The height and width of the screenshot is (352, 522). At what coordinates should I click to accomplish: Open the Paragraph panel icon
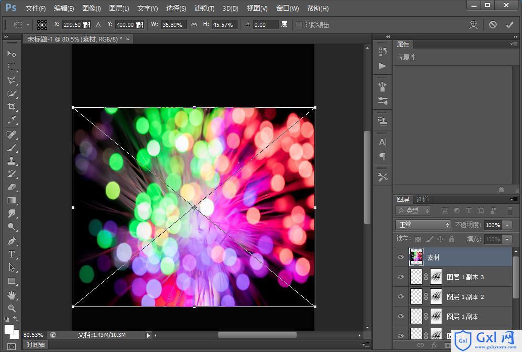tap(383, 156)
